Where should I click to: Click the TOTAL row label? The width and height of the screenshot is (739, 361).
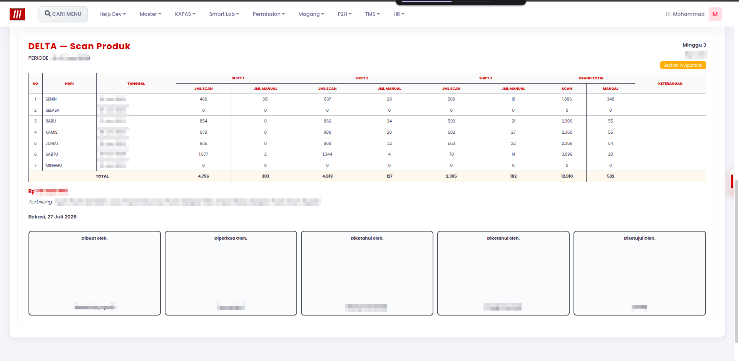pos(102,176)
